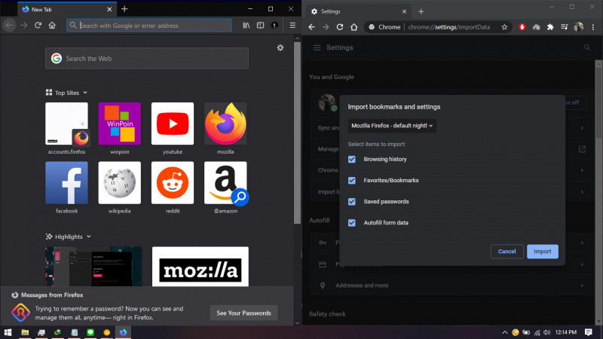Click Firefox Library icon in toolbar
The image size is (603, 339).
(x=246, y=26)
